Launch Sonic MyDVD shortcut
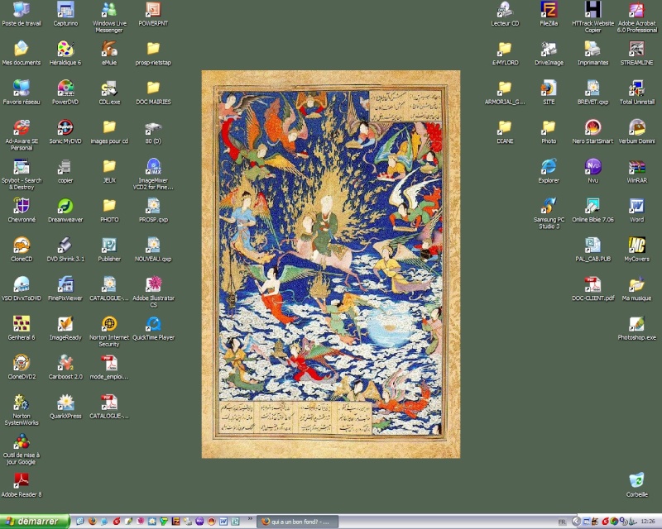The width and height of the screenshot is (662, 529). click(65, 131)
